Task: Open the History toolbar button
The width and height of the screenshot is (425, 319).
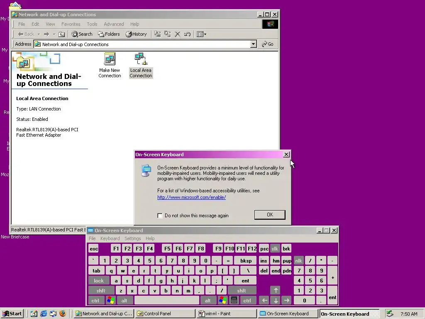Action: pyautogui.click(x=136, y=34)
